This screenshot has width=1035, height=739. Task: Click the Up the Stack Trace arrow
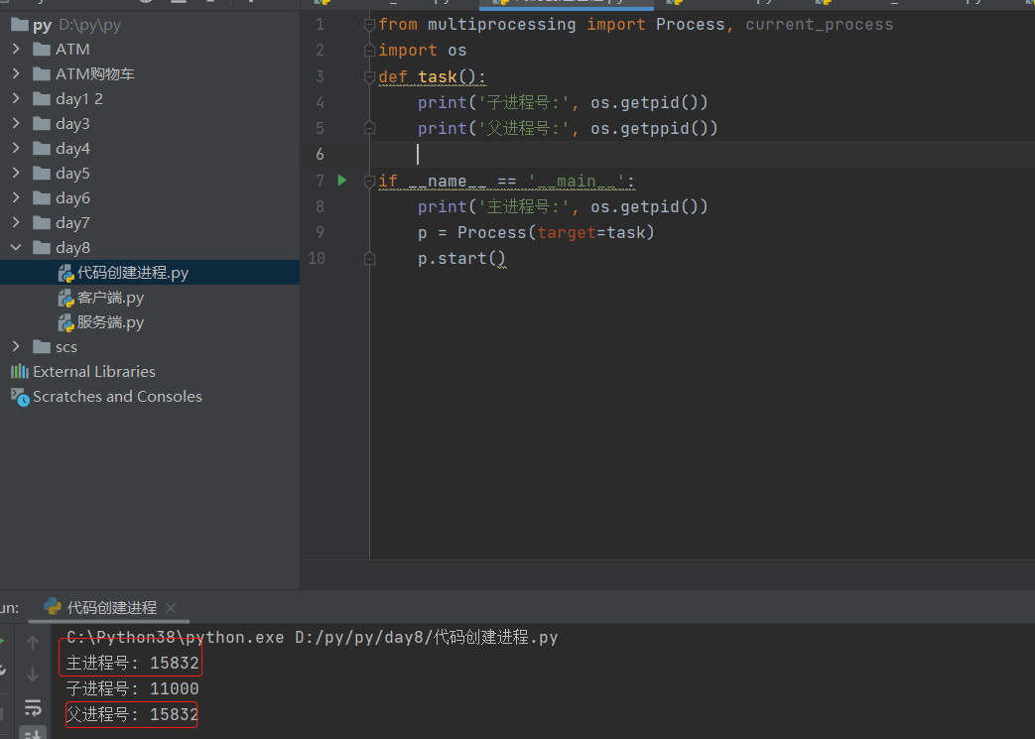(x=33, y=643)
